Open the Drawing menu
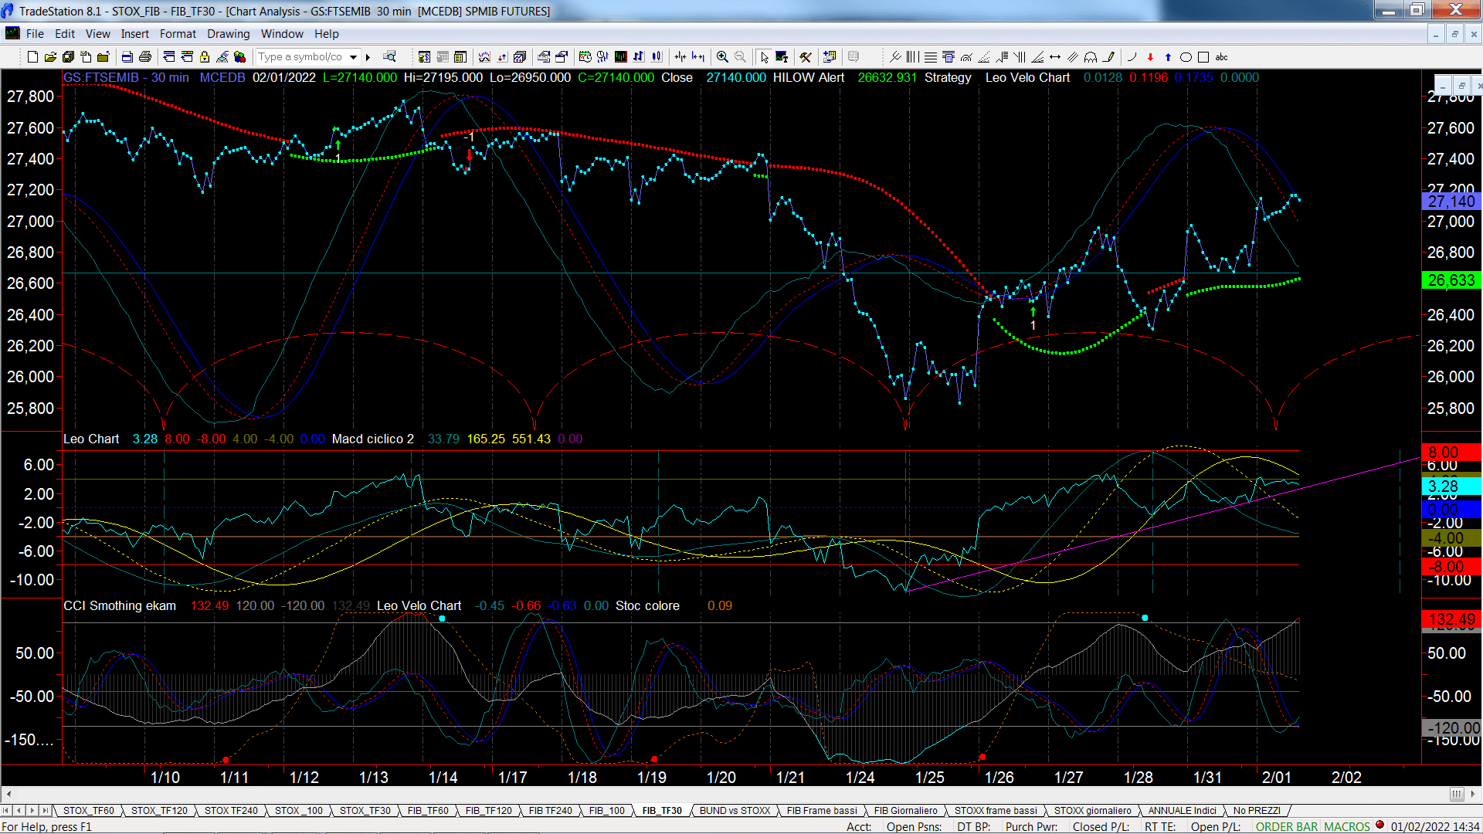This screenshot has height=834, width=1483. pos(229,34)
